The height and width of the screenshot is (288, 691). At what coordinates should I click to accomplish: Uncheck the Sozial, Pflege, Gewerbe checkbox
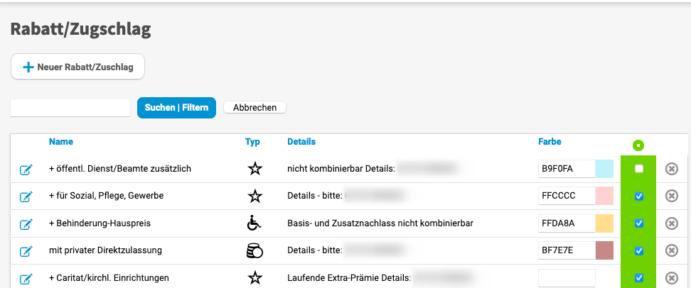638,196
